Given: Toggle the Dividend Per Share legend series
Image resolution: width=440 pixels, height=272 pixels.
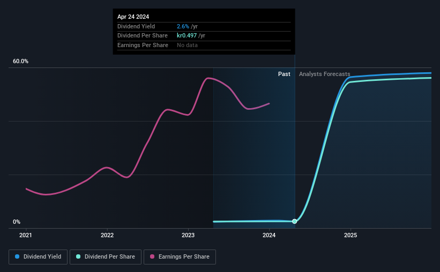Looking at the screenshot, I should coord(106,257).
